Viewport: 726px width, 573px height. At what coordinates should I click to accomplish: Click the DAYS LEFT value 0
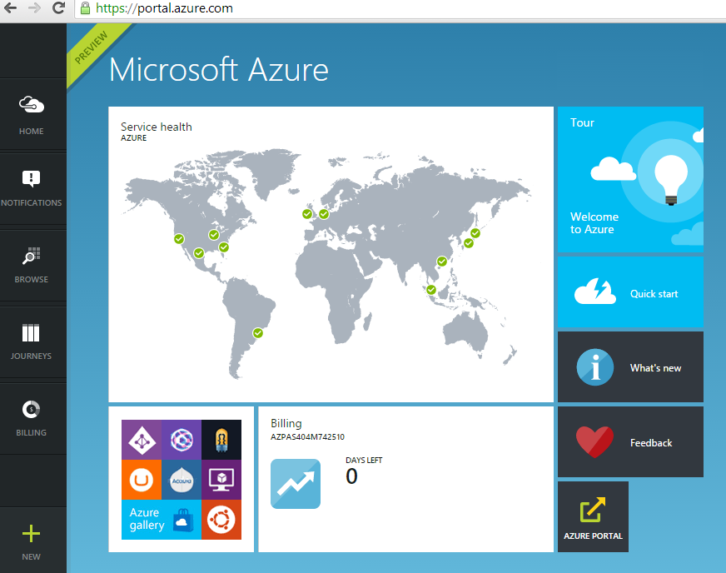click(x=352, y=476)
